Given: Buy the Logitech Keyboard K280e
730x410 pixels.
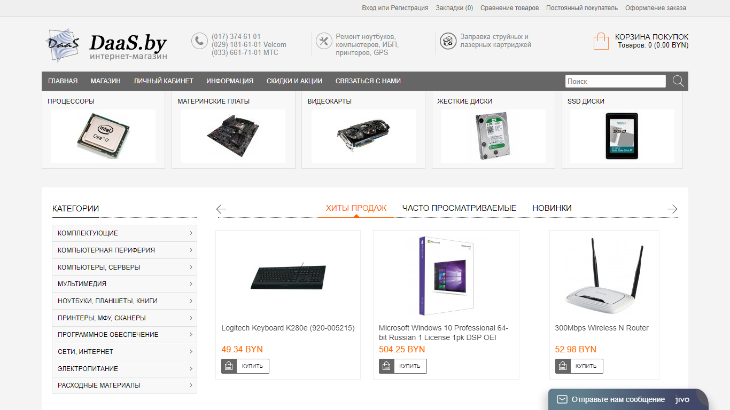Looking at the screenshot, I should (245, 366).
